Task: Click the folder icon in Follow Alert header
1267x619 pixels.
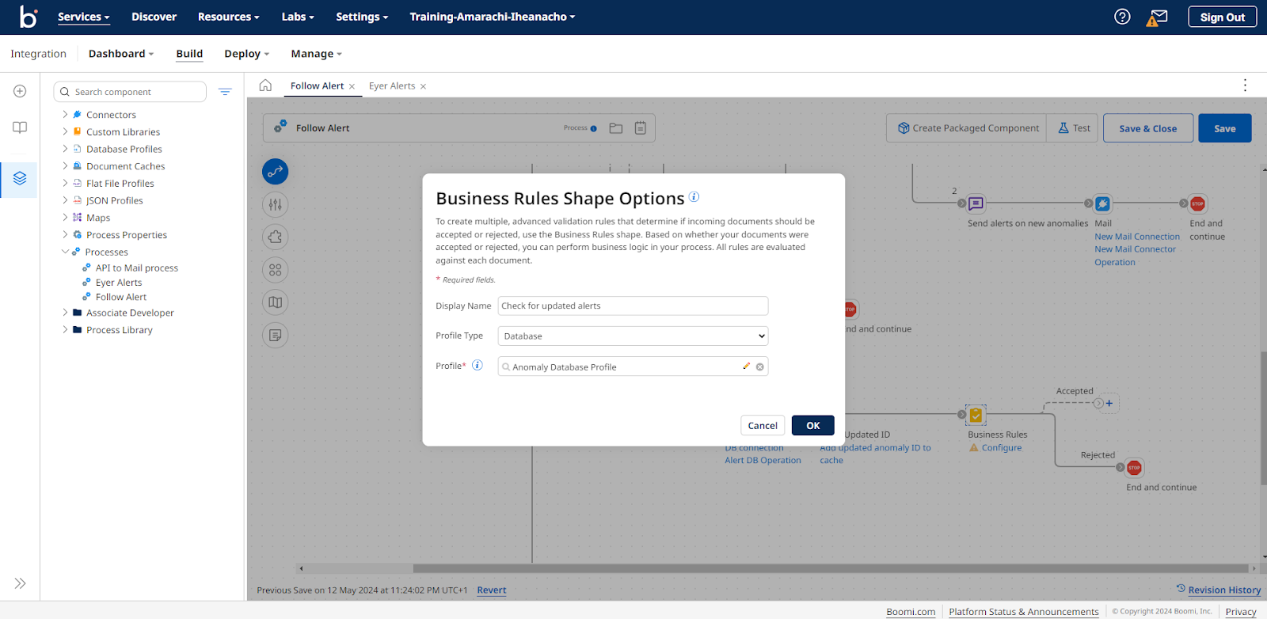Action: tap(616, 128)
